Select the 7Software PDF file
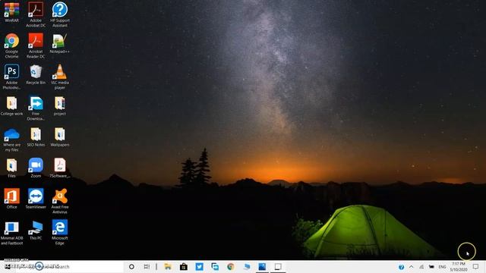The width and height of the screenshot is (486, 273). tap(60, 168)
